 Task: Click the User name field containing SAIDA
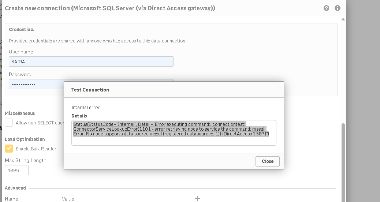click(x=91, y=62)
